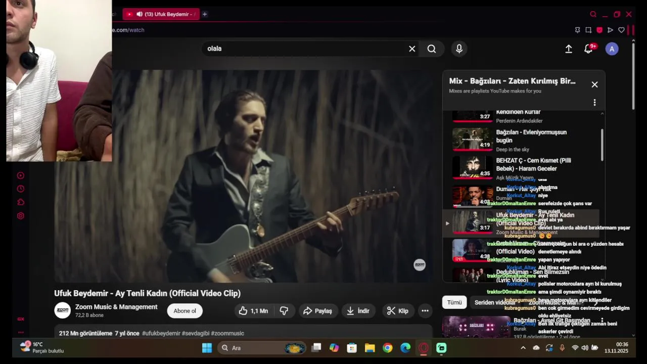This screenshot has width=647, height=364.
Task: Open Task View on the taskbar
Action: (x=316, y=348)
